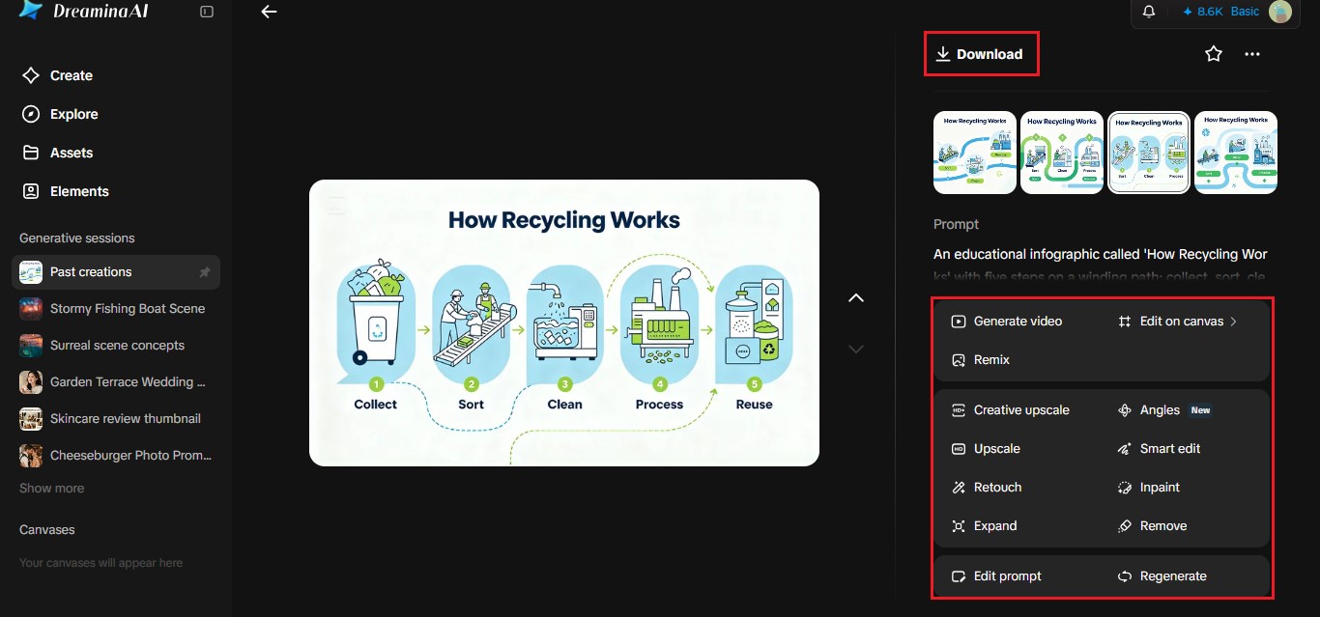
Task: Go to the Explore page
Action: (x=61, y=114)
